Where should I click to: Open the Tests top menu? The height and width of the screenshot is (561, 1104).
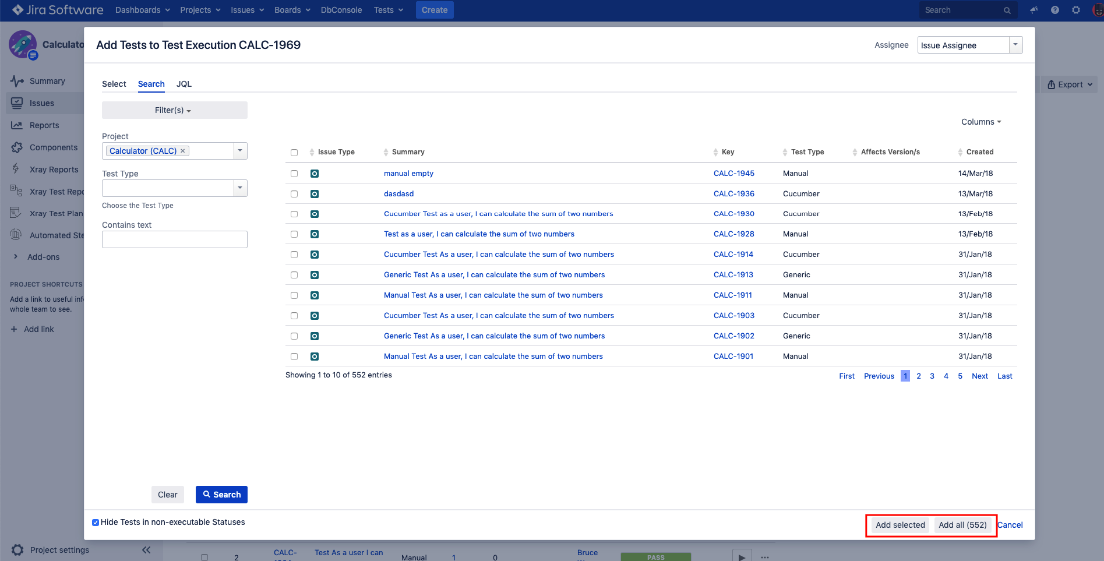tap(389, 10)
